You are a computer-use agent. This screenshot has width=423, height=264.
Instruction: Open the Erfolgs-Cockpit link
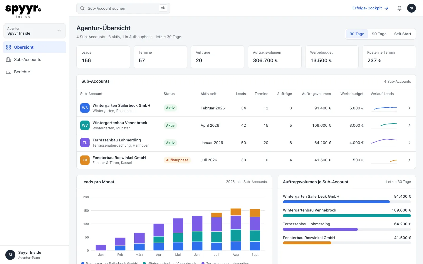tap(370, 8)
